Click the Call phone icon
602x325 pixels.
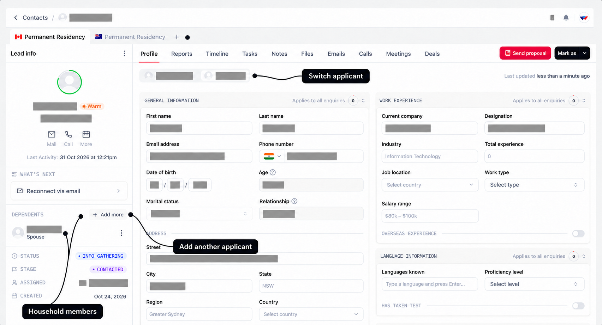pyautogui.click(x=68, y=134)
